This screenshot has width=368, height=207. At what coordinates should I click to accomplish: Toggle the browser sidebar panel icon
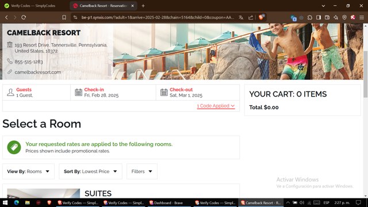pyautogui.click(x=319, y=17)
